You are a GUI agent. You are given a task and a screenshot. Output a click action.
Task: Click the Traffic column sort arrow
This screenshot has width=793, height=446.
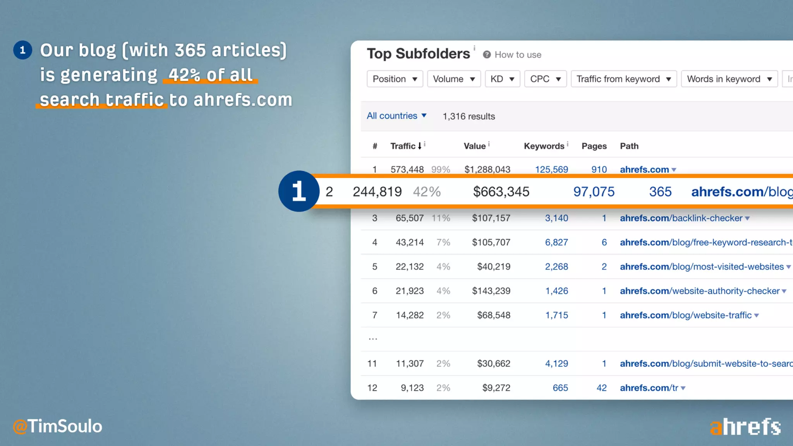coord(419,146)
